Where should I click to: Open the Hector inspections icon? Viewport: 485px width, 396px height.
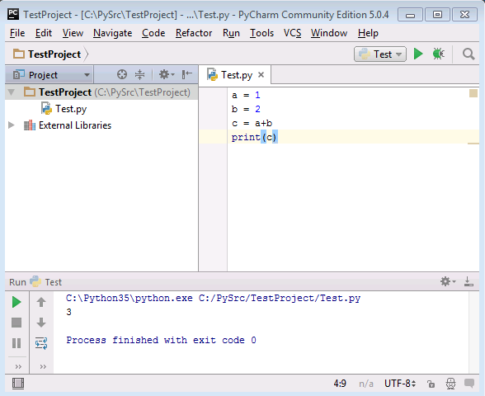450,384
